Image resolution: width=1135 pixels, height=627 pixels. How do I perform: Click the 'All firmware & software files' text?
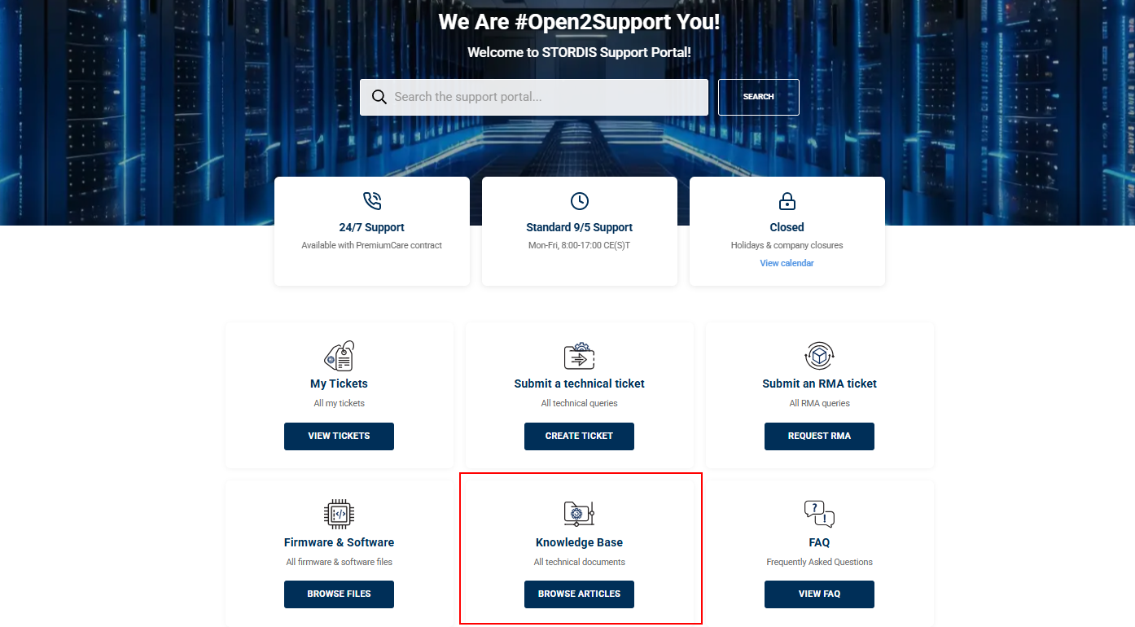coord(339,562)
